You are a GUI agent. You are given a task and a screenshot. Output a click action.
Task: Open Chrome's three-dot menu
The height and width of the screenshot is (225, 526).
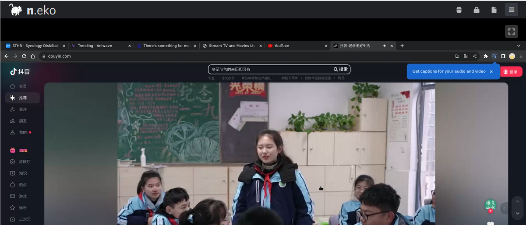[521, 56]
